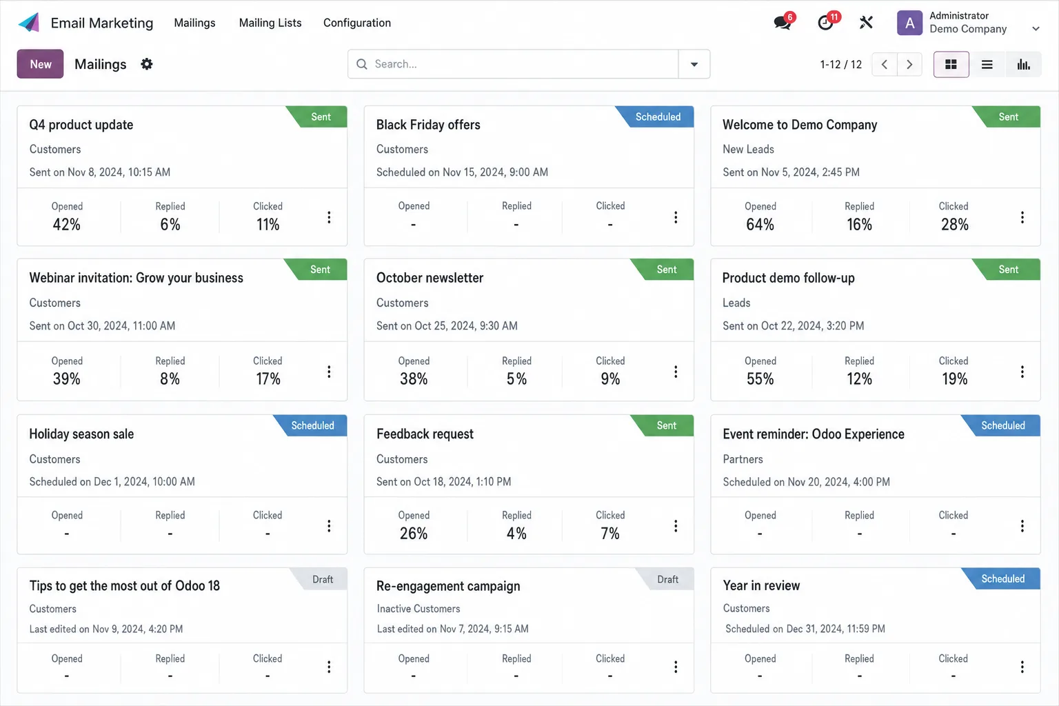Click the 17% Clicked value
Image resolution: width=1059 pixels, height=706 pixels.
tap(268, 379)
